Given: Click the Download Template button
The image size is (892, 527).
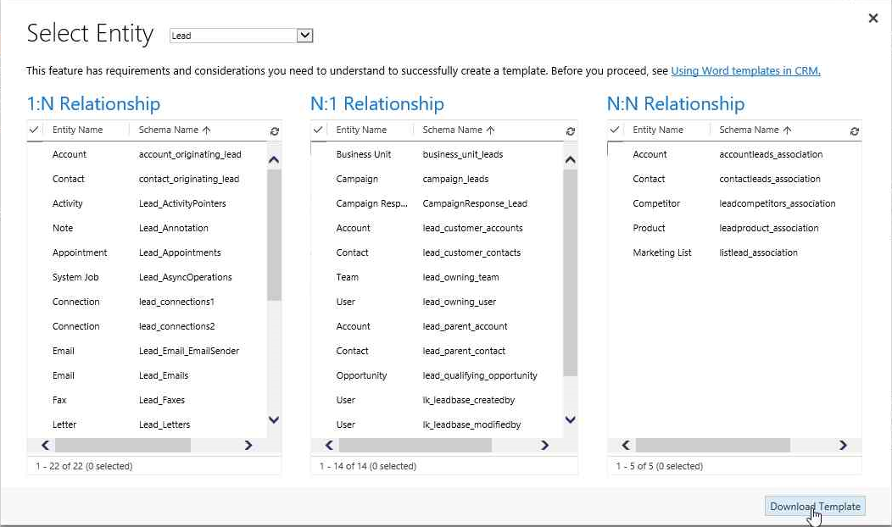Looking at the screenshot, I should 814,506.
